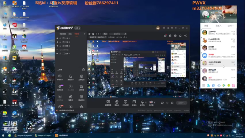245x138 pixels.
Task: Open the hamburger menu in companion title bar
Action: tap(176, 28)
